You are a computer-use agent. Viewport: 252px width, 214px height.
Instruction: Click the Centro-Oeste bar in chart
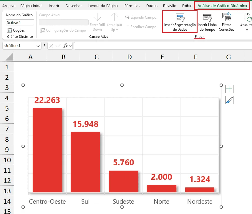click(47, 150)
